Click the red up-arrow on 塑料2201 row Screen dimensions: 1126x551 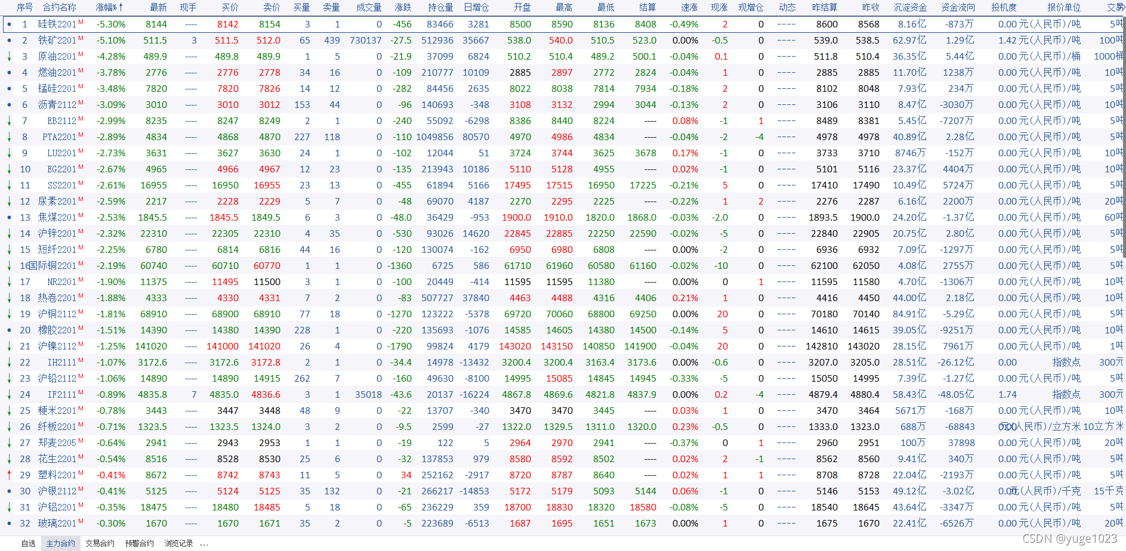9,475
